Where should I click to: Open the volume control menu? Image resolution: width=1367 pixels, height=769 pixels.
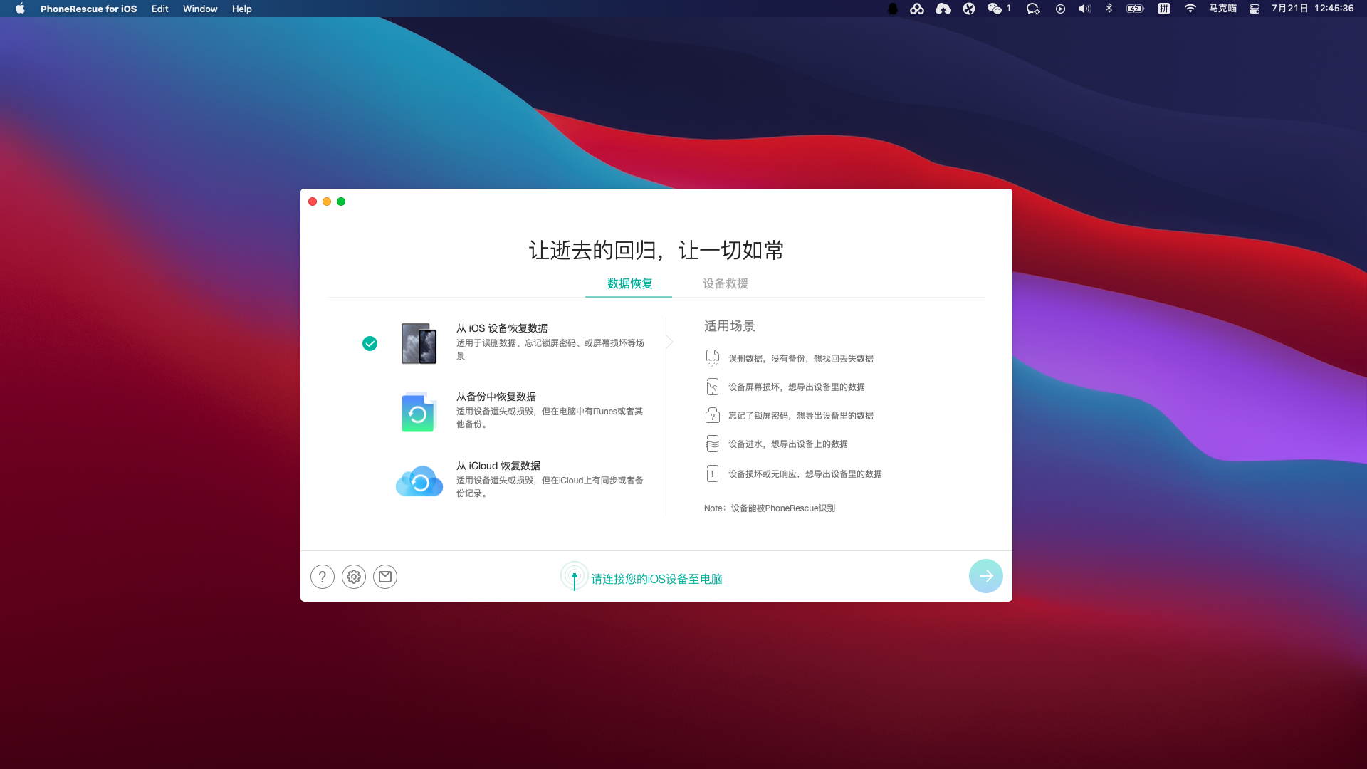[1084, 9]
